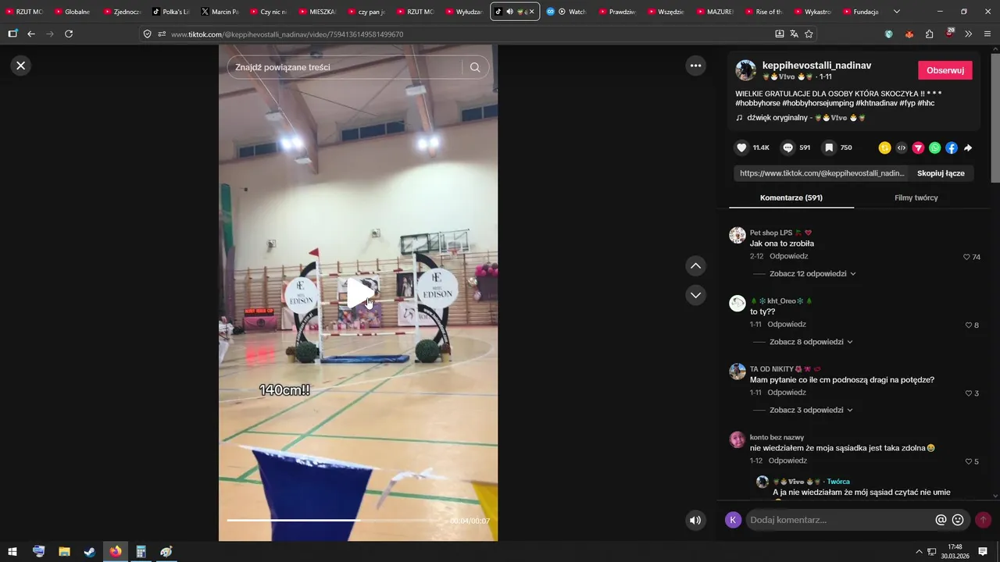Viewport: 1000px width, 562px height.
Task: Like the konto bez nazwy comment
Action: pyautogui.click(x=969, y=461)
